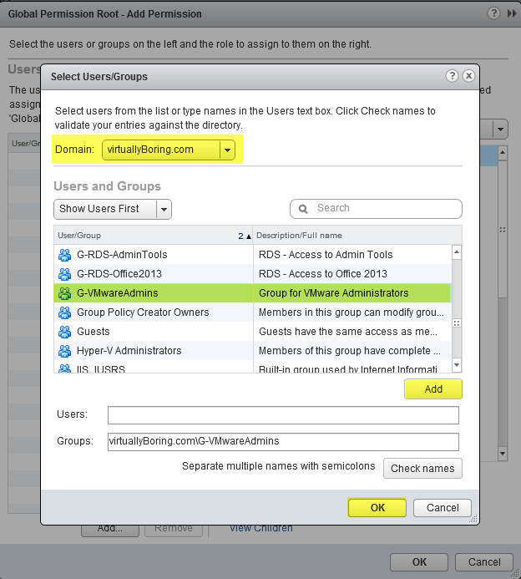Select Group Policy Creator Owners row
The image size is (521, 579).
click(x=252, y=312)
